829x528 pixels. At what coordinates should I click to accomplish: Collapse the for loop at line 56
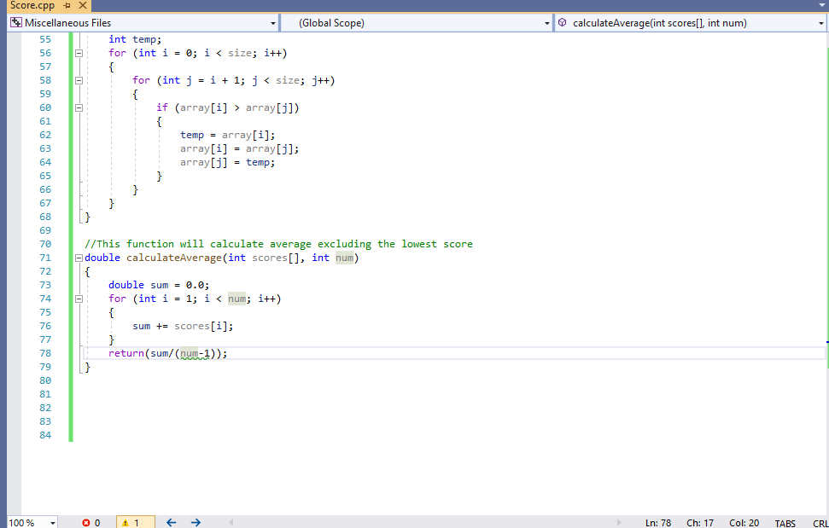pyautogui.click(x=78, y=53)
